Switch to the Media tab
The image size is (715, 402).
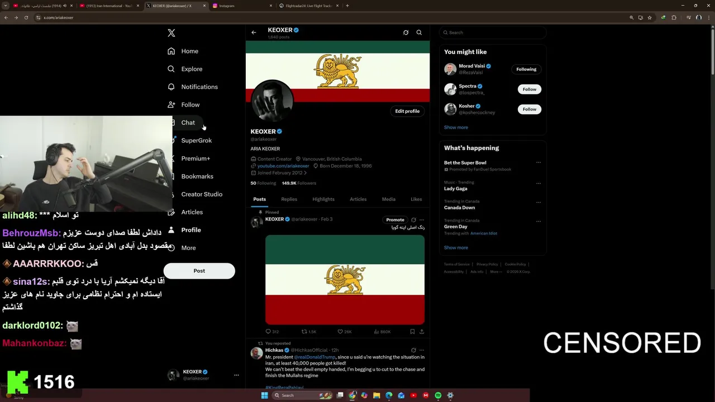pyautogui.click(x=388, y=199)
